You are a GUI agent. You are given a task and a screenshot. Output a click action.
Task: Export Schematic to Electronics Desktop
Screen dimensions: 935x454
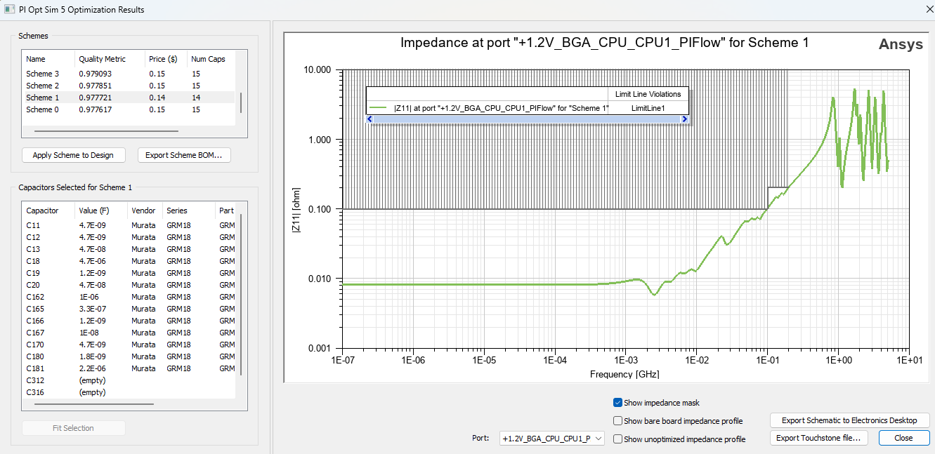point(849,420)
